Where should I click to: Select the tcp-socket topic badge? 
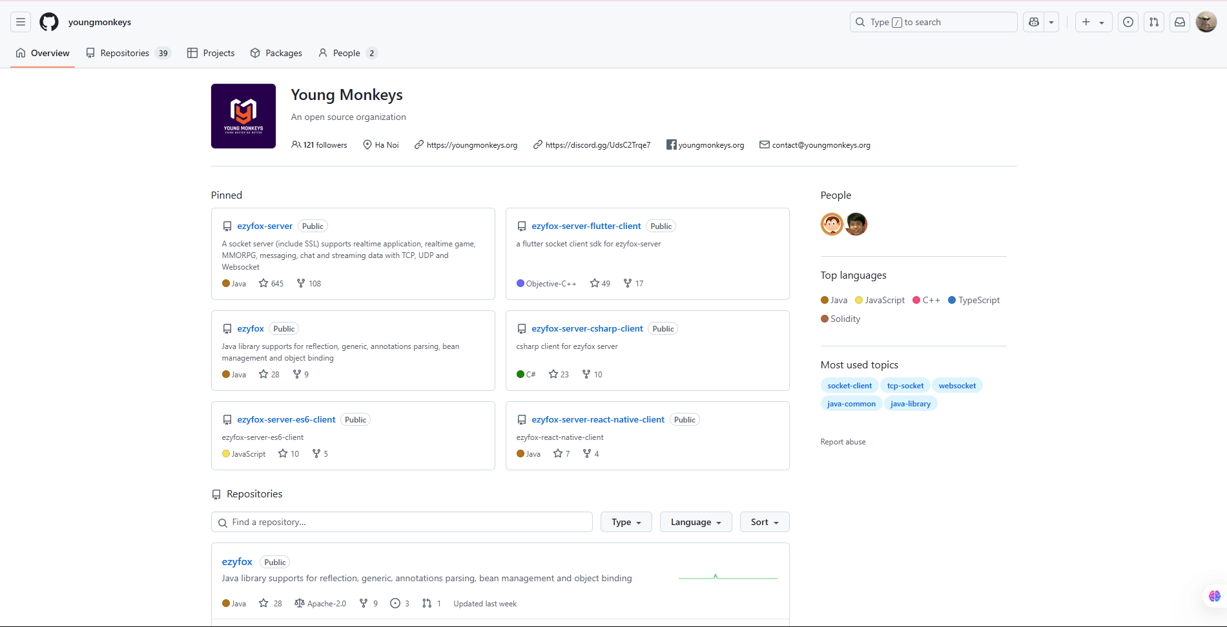click(x=905, y=385)
